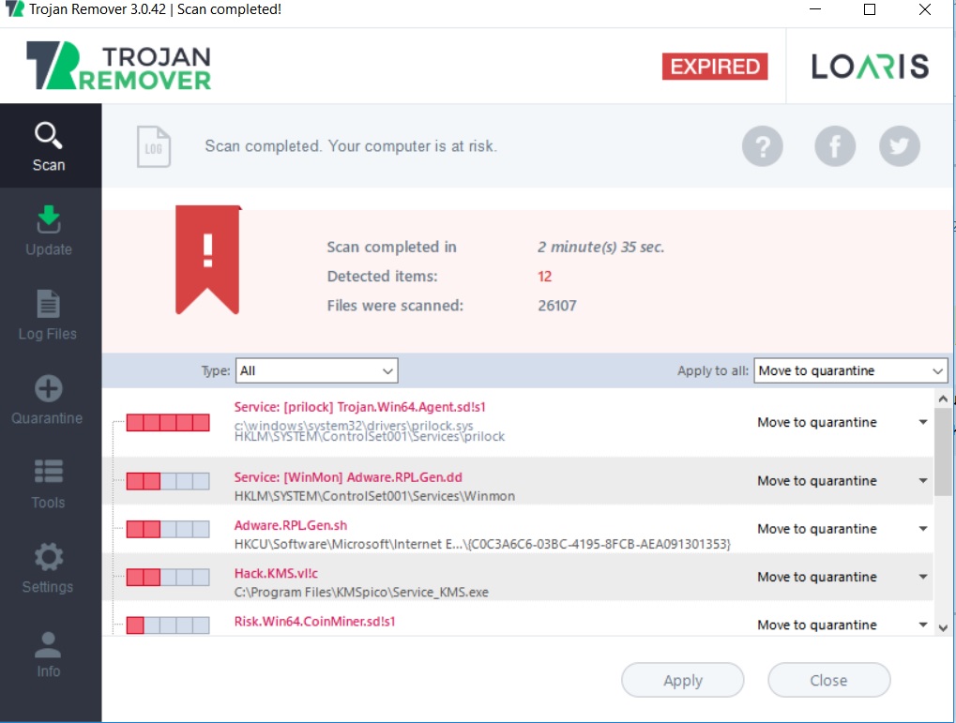The image size is (956, 723).
Task: Click the Facebook share icon
Action: [835, 146]
